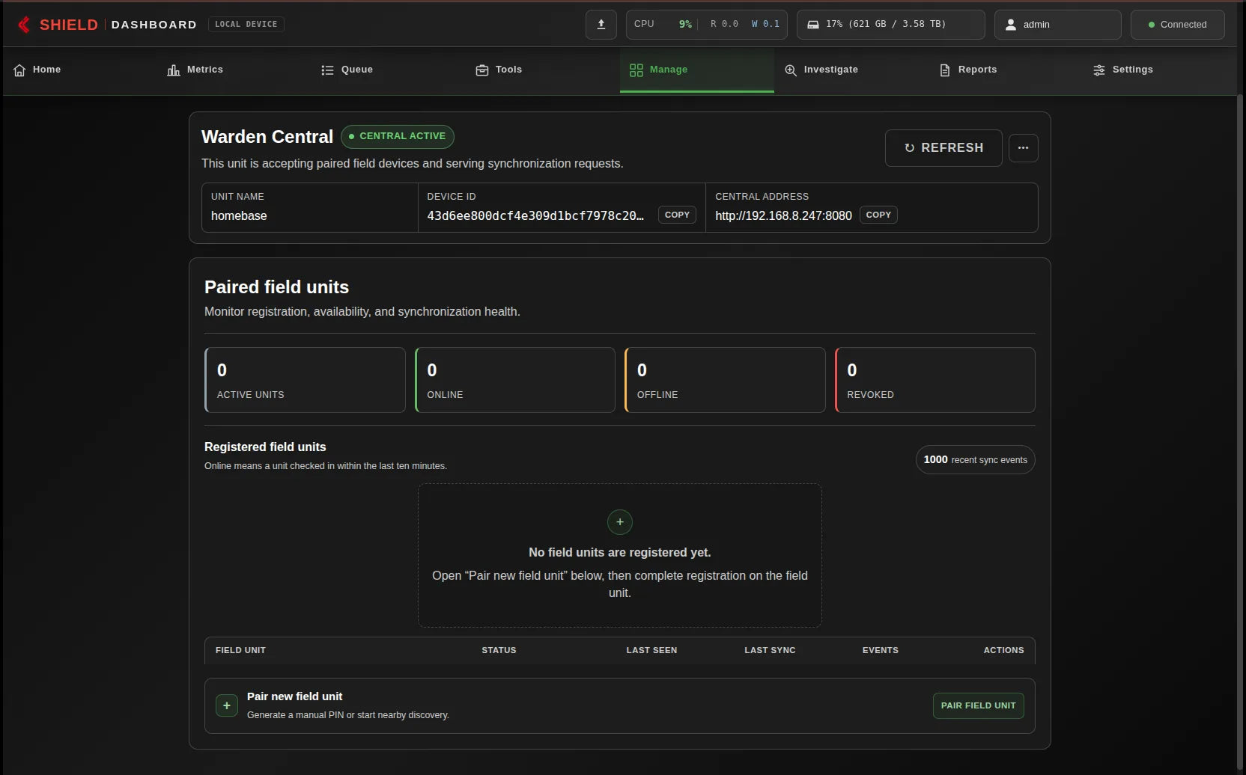Click the 1000 recent sync events pill
Image resolution: width=1246 pixels, height=775 pixels.
click(976, 460)
